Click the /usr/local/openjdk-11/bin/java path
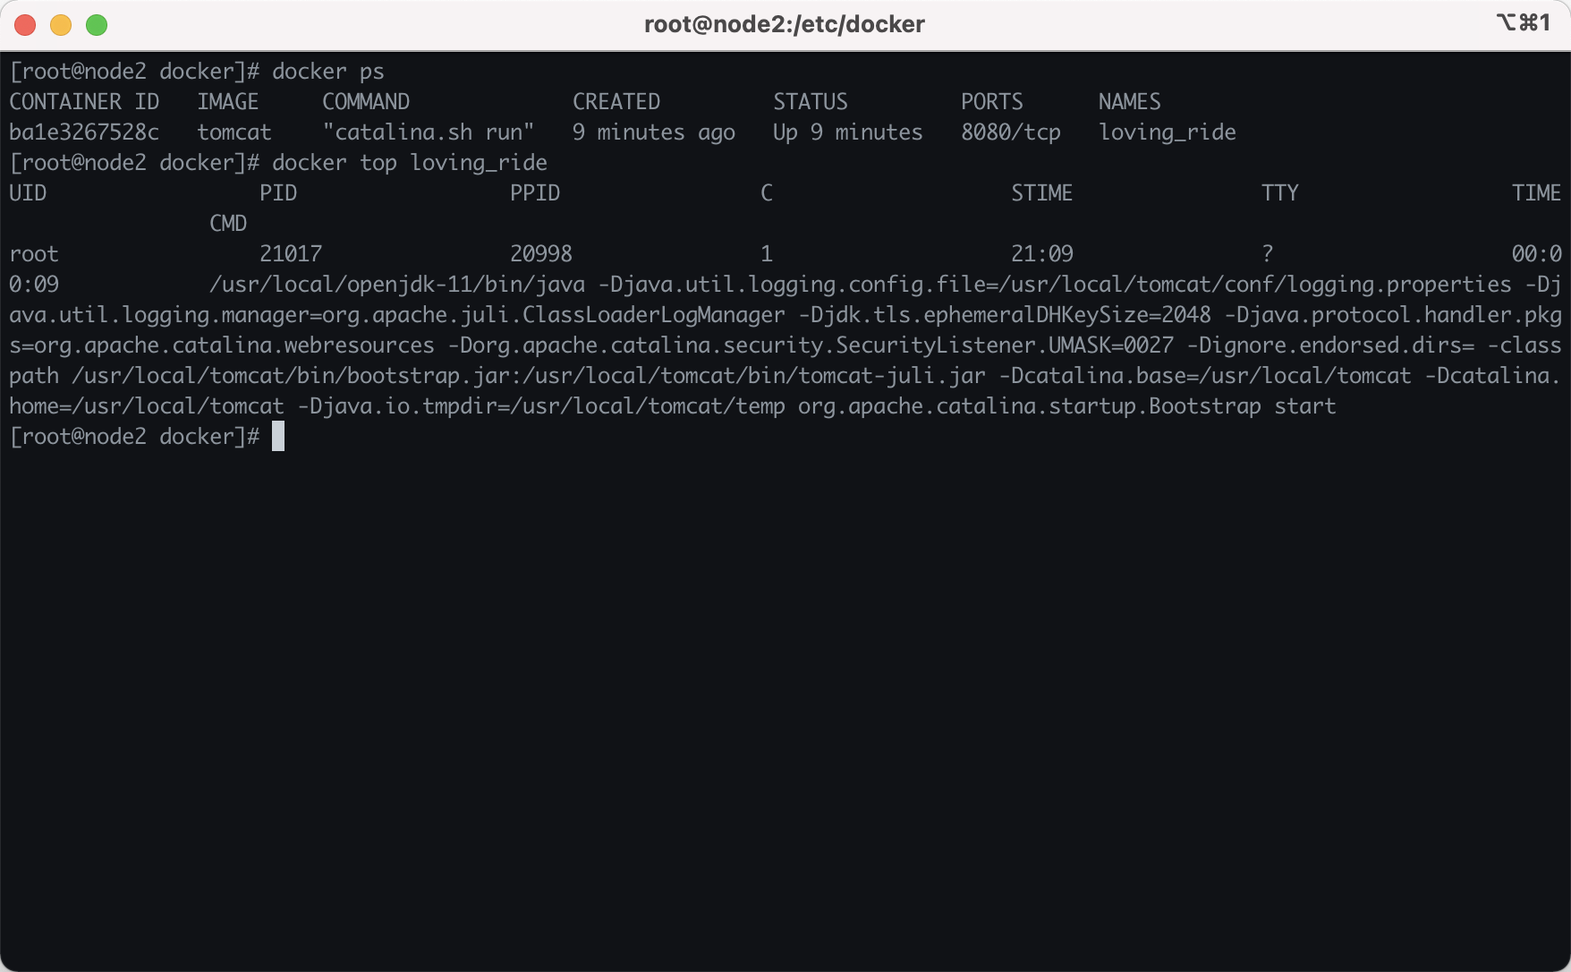Viewport: 1571px width, 972px height. pyautogui.click(x=396, y=285)
